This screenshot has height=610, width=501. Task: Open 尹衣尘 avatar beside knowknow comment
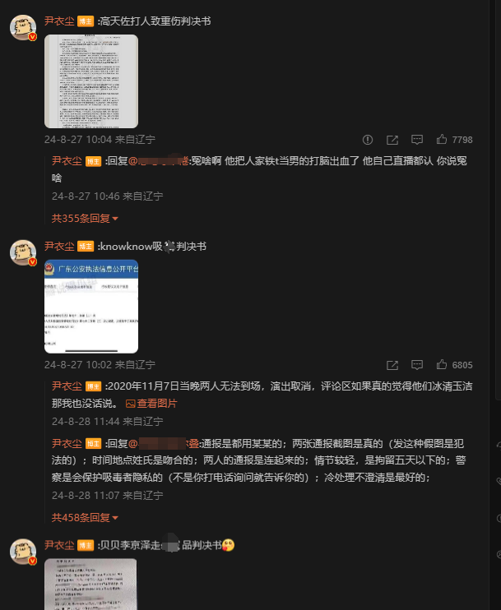tap(23, 252)
